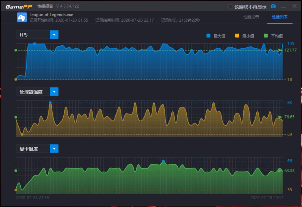The image size is (302, 207).
Task: Minimize the GamePP window
Action: click(x=283, y=7)
